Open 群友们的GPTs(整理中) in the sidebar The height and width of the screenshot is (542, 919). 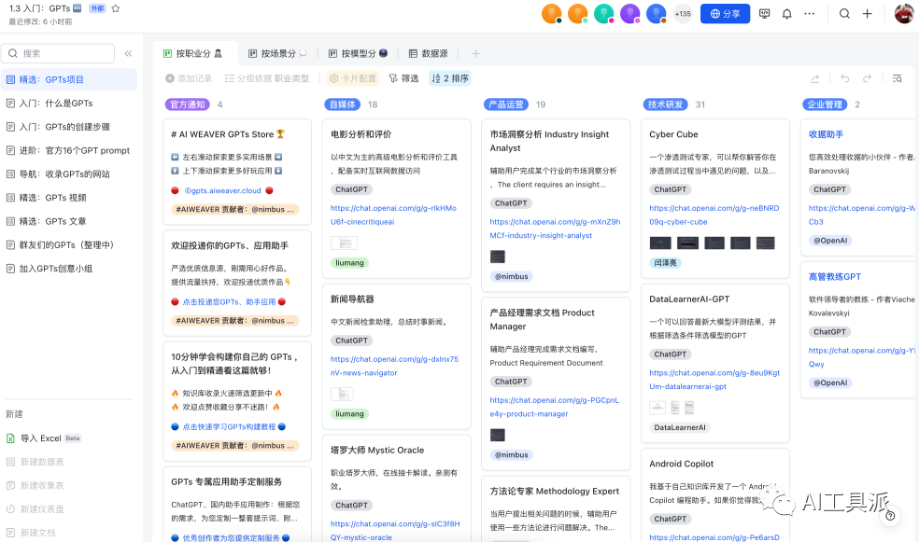(x=69, y=244)
